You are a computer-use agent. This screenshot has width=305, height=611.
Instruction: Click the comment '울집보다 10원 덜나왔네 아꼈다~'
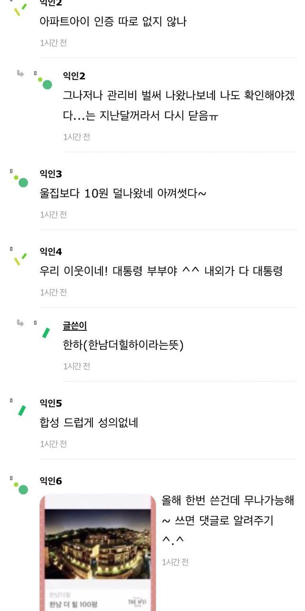click(123, 193)
